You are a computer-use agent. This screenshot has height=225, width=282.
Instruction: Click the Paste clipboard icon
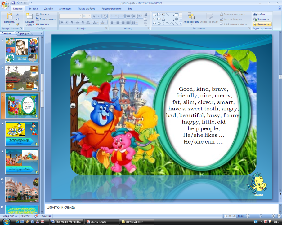click(9, 16)
